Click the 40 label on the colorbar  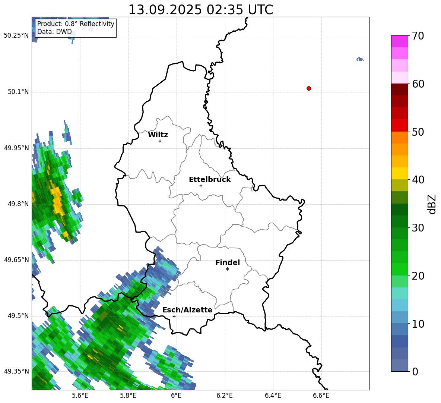tap(418, 180)
